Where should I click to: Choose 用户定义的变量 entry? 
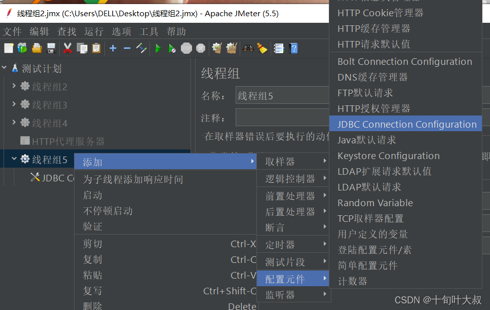(405, 234)
